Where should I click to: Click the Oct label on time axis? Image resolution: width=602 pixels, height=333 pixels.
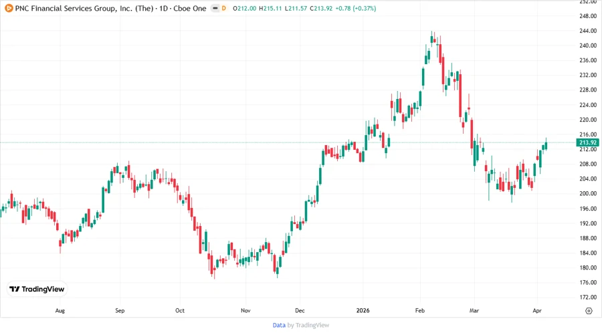180,311
